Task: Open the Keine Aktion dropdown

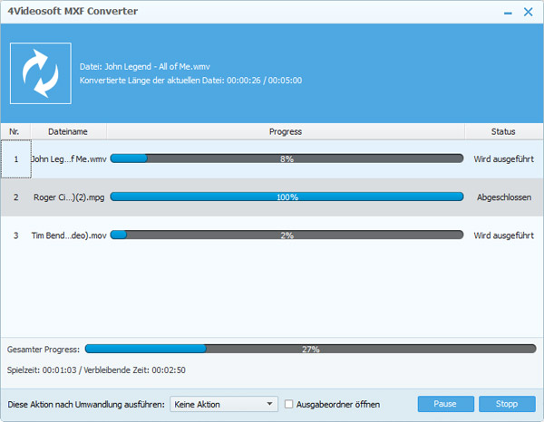Action: [x=223, y=404]
